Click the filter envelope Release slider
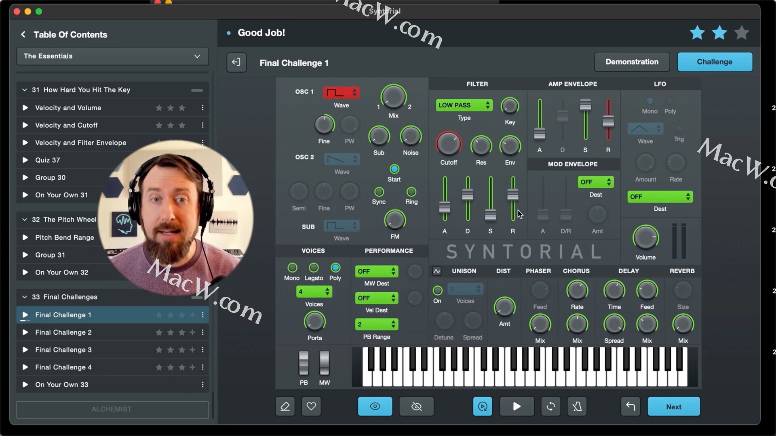 point(513,199)
